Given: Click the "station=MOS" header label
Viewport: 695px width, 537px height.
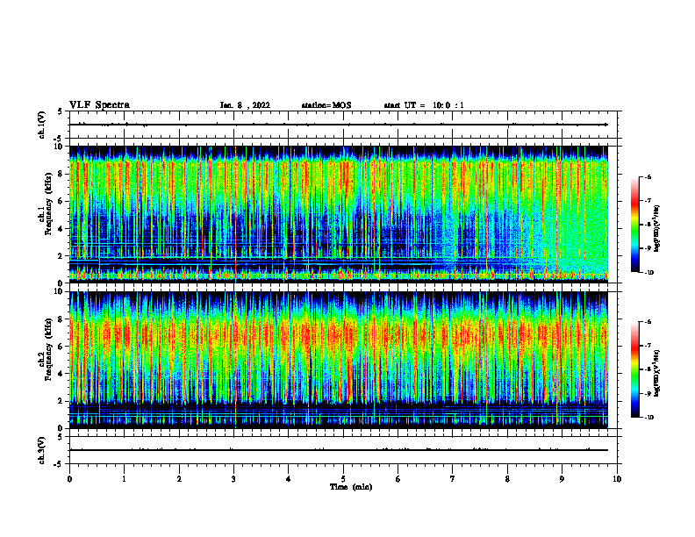Looking at the screenshot, I should 326,105.
